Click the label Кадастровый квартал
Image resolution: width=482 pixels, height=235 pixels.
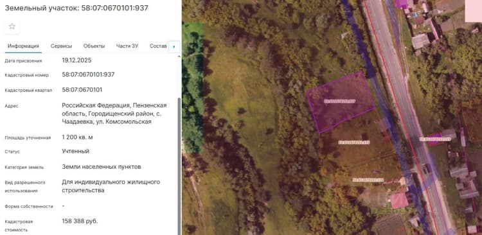click(28, 91)
